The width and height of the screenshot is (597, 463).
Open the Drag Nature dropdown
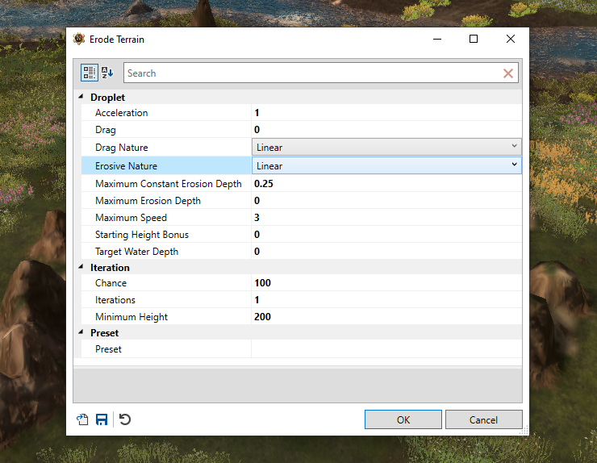(x=386, y=147)
